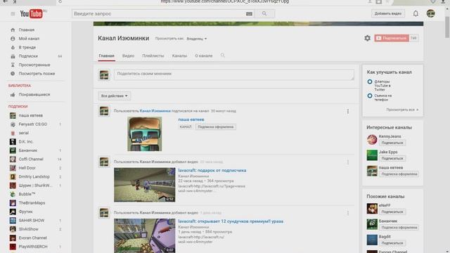Switch to the Плейлисты tab
The height and width of the screenshot is (253, 450).
point(153,56)
